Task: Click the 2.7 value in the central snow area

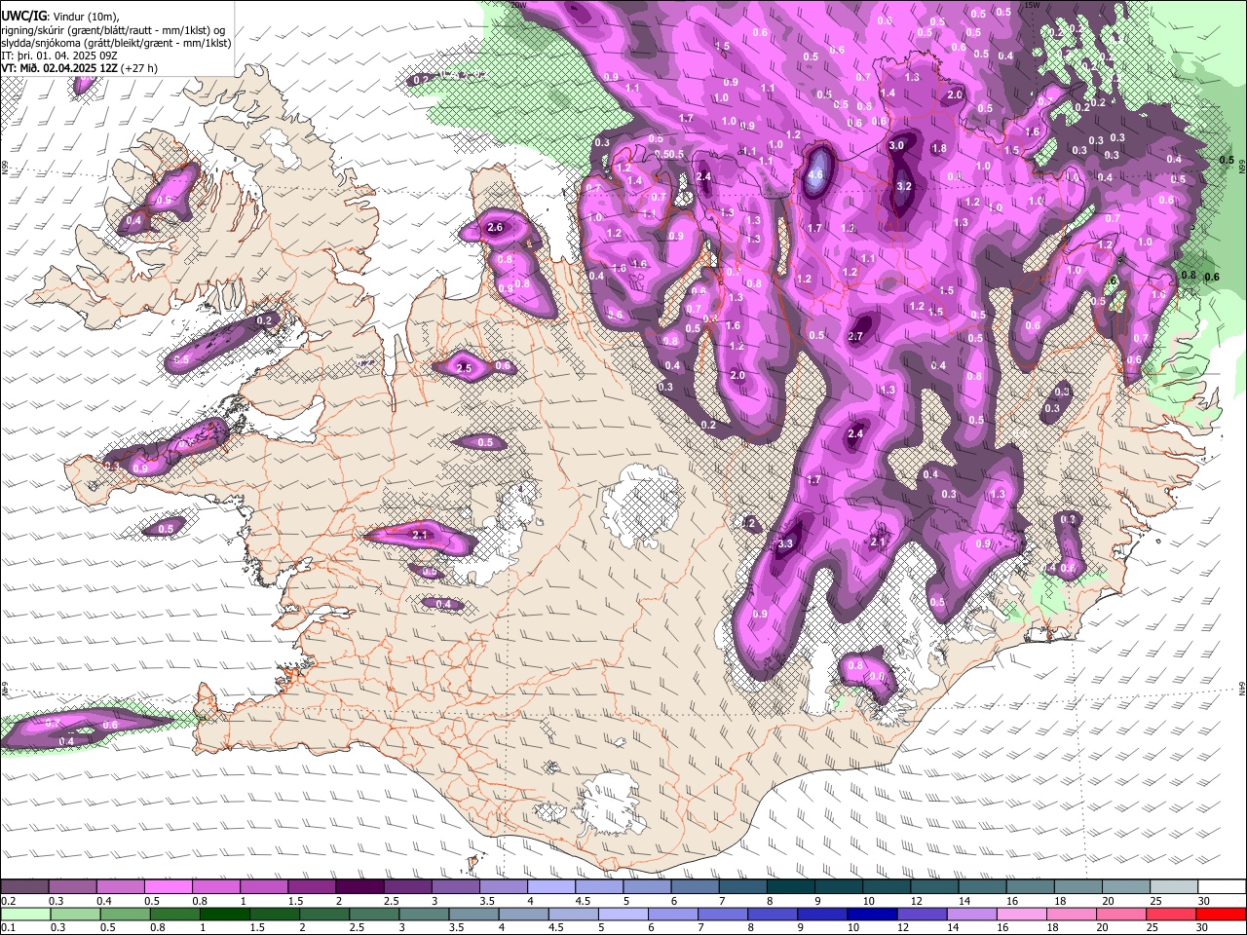Action: click(x=856, y=336)
